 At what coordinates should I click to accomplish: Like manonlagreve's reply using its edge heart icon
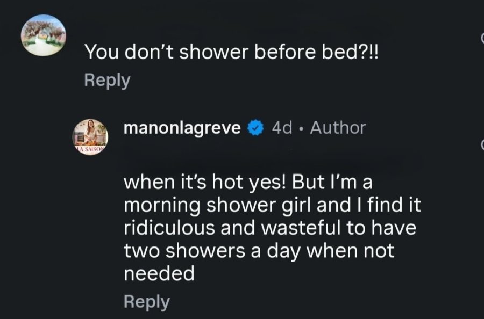click(x=482, y=144)
